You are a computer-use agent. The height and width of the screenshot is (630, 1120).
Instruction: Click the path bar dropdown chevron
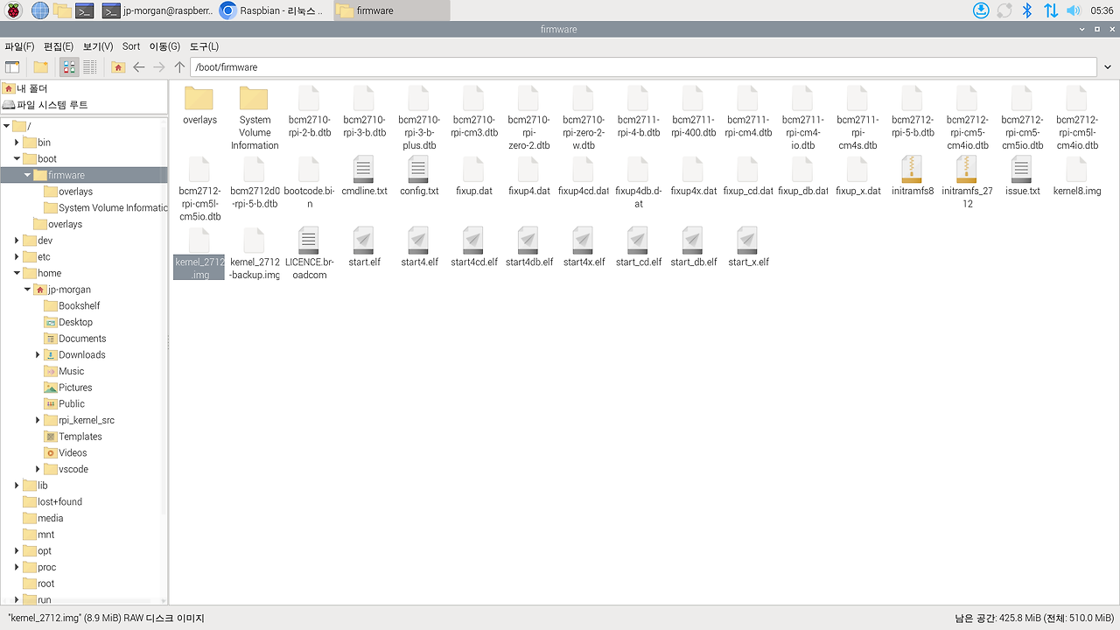pyautogui.click(x=1108, y=66)
